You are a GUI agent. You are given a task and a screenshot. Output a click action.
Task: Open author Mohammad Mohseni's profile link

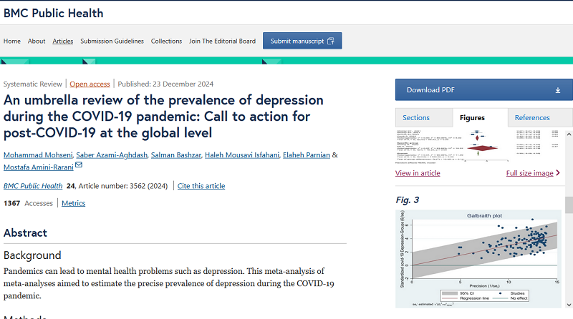[38, 154]
